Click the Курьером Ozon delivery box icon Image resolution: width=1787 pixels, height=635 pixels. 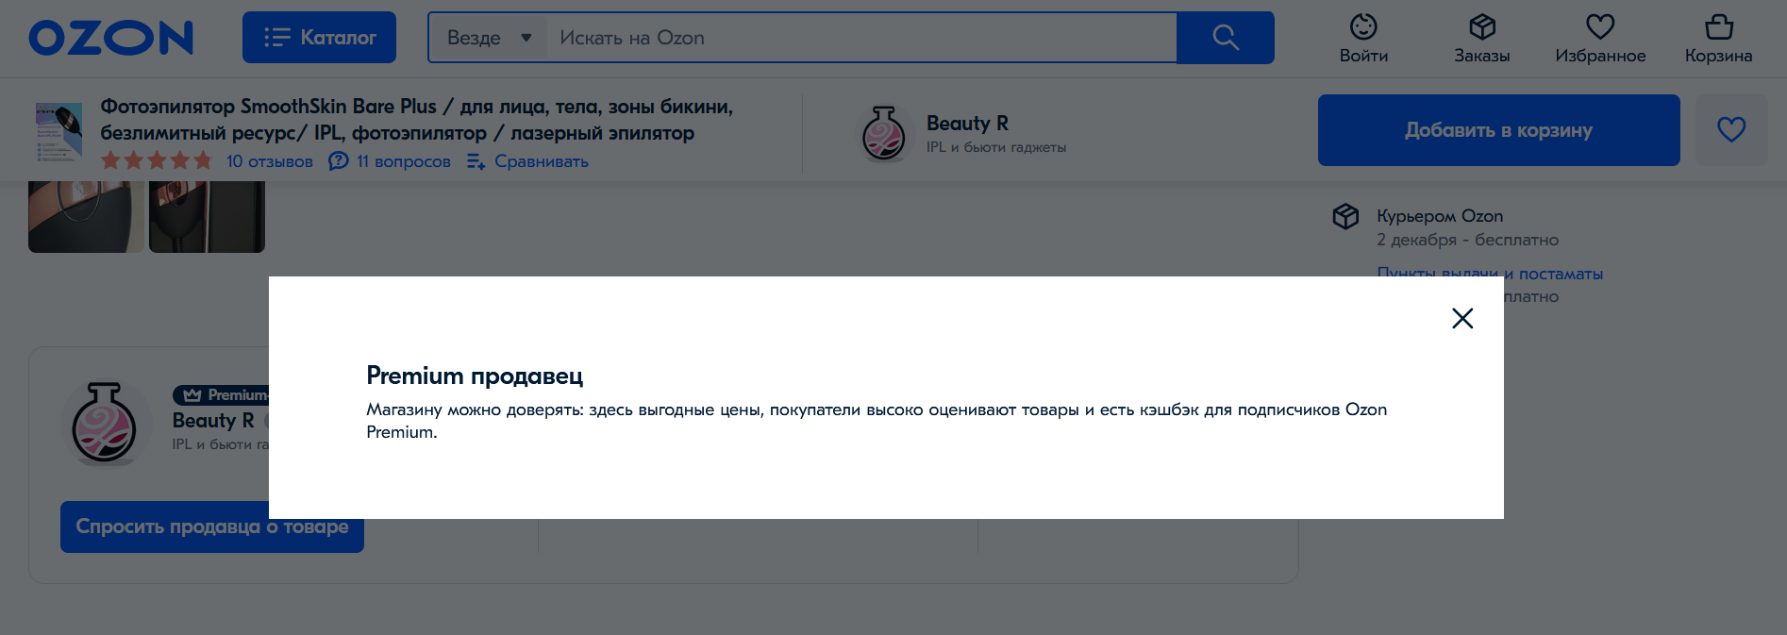(x=1345, y=216)
